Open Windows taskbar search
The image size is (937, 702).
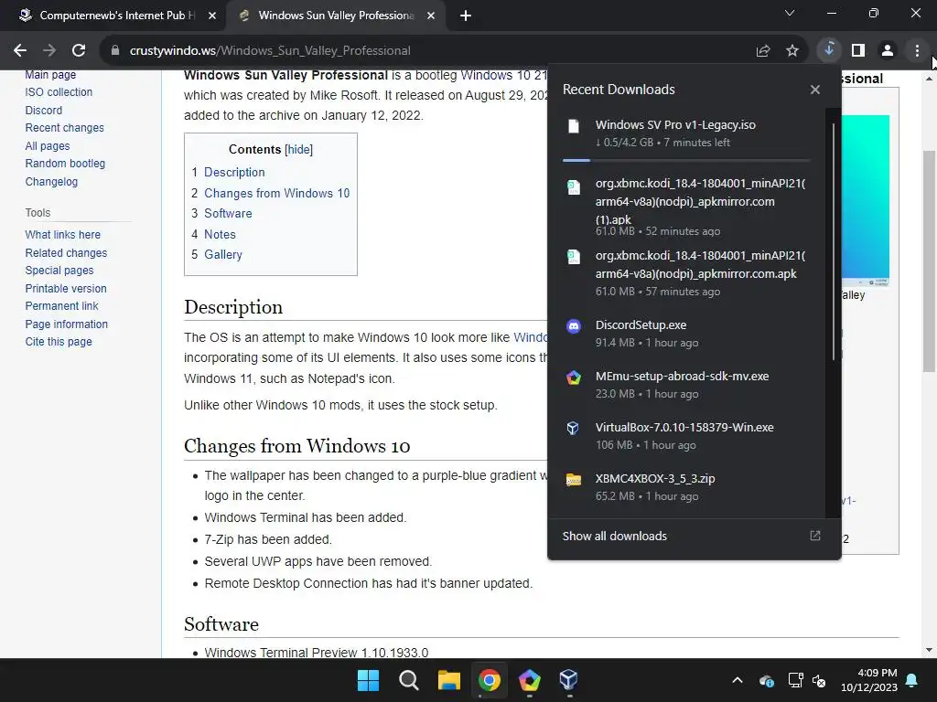click(409, 680)
